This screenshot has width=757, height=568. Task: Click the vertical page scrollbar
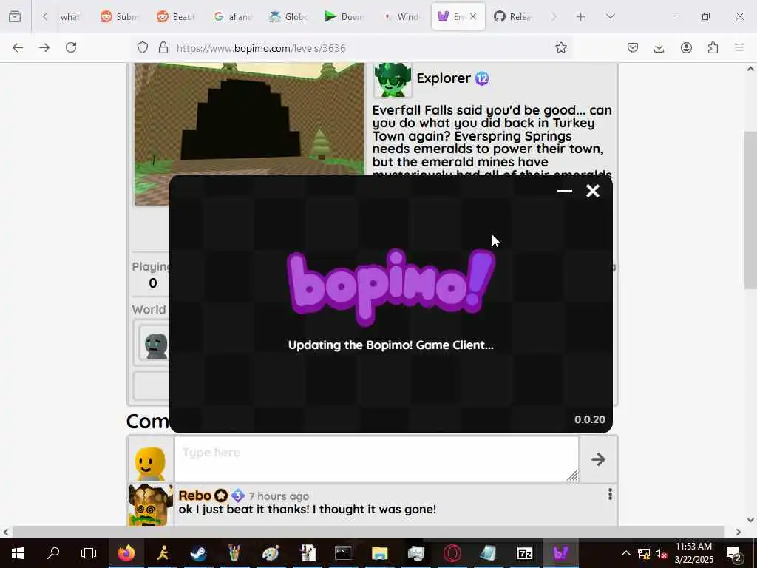point(750,210)
